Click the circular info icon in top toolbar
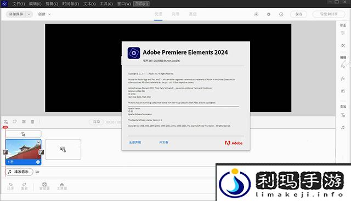This screenshot has width=351, height=201. point(281,14)
